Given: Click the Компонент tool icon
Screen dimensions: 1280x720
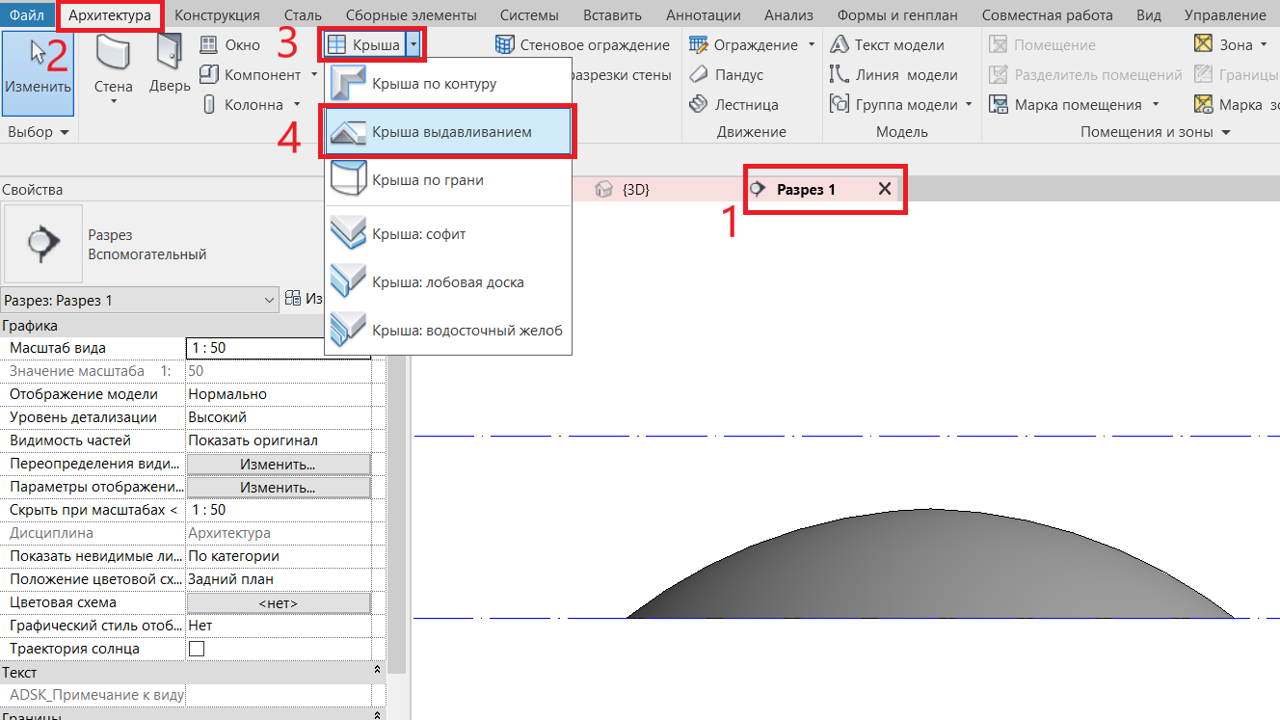Looking at the screenshot, I should [209, 75].
